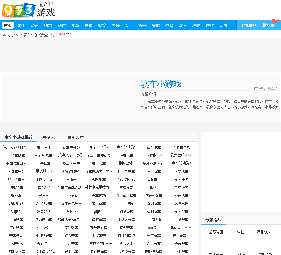Switch to the 最多人玩 tab
Viewport: 281px width, 255px height.
click(50, 137)
